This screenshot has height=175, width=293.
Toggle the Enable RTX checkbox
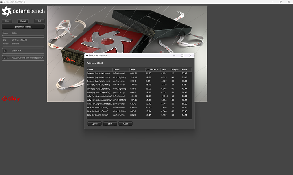[x=5, y=50]
